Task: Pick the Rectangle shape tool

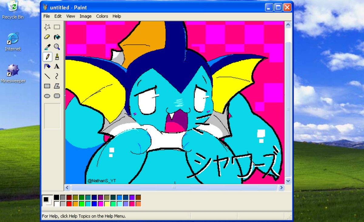Action: pos(47,86)
